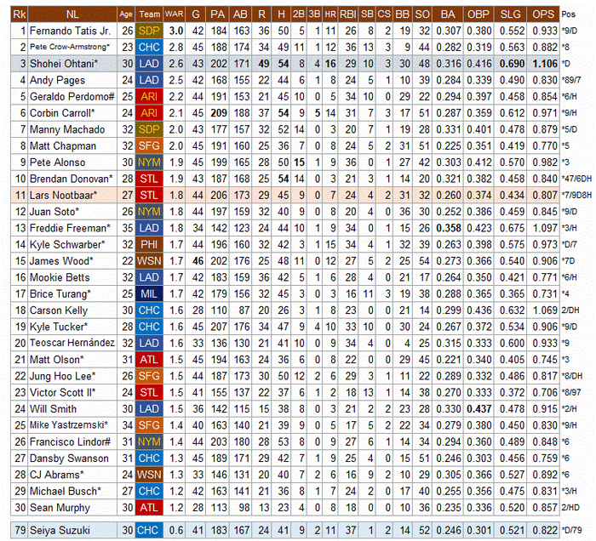Open Fernando Tatis Jr. player link
Screen dimensions: 596x541
click(x=71, y=31)
